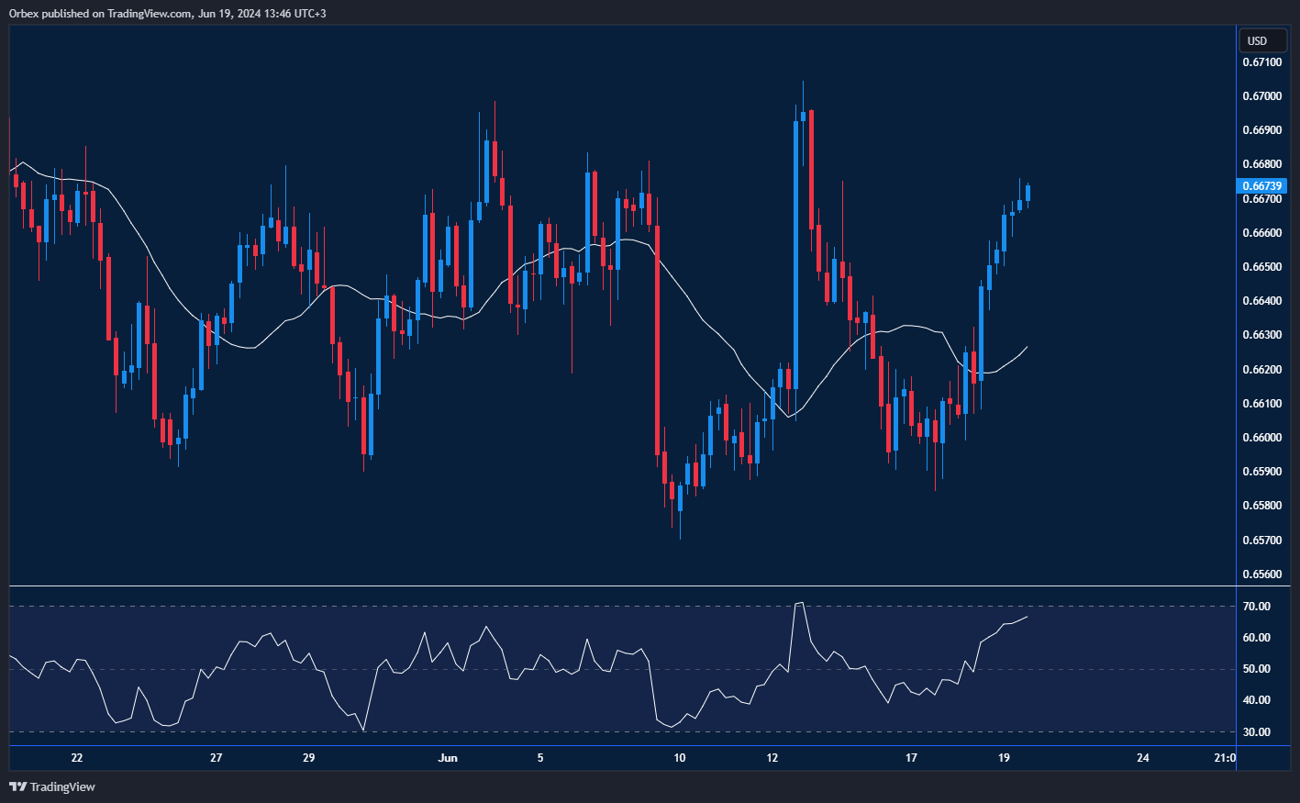1300x803 pixels.
Task: Click the RSI 70.00 level label
Action: click(x=1257, y=607)
